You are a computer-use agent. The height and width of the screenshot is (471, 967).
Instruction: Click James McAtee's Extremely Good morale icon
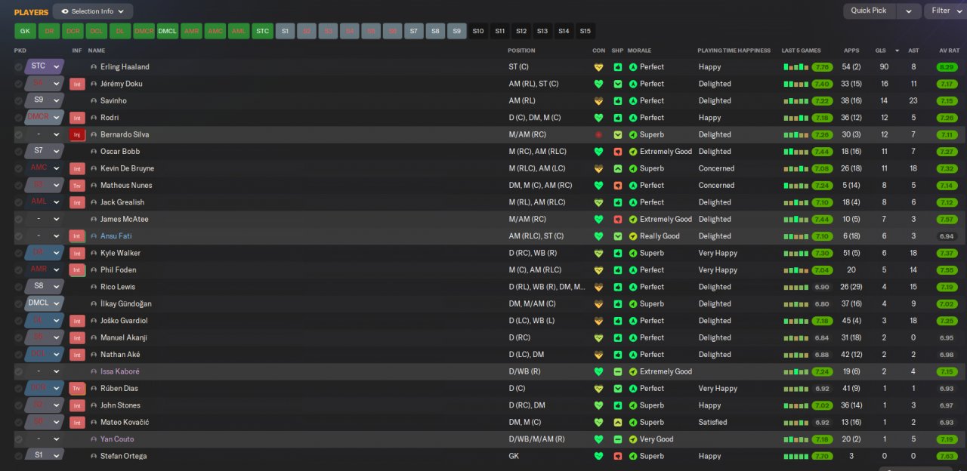point(633,219)
